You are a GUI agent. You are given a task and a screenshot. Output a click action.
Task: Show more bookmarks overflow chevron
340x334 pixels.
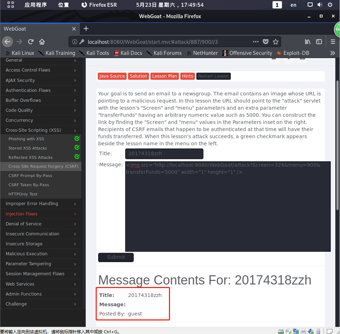coord(333,53)
